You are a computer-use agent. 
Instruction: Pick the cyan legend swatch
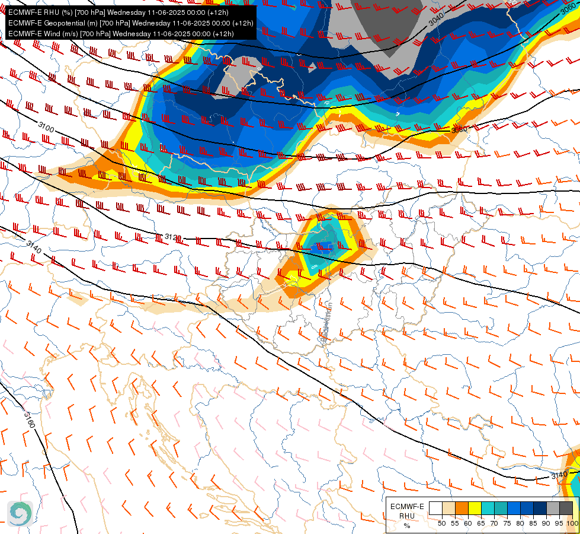pos(488,508)
